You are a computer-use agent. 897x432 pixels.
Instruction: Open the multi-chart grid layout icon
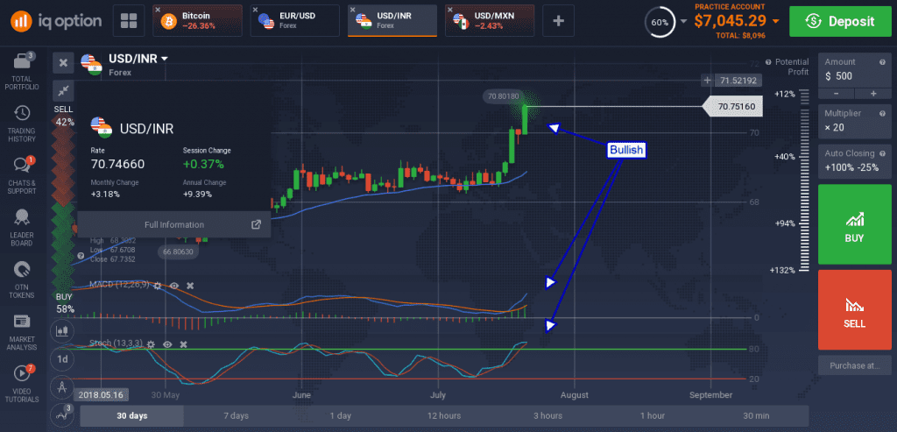pos(128,21)
